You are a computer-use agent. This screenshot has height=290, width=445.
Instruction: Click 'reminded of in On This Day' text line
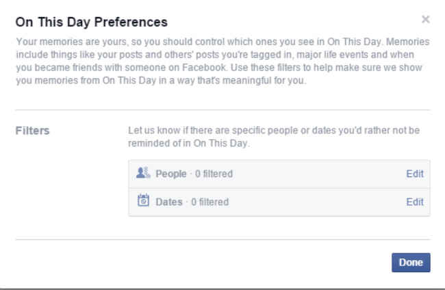(189, 143)
